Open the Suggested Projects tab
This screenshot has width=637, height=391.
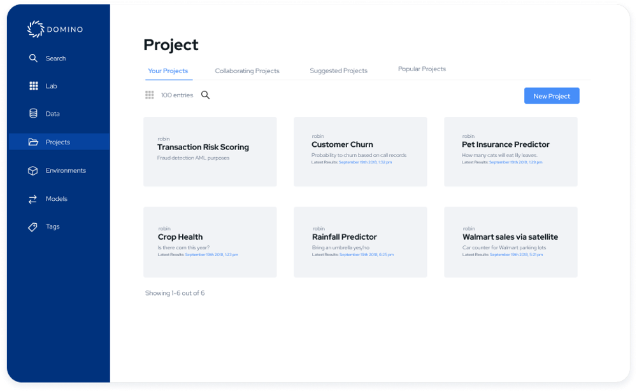point(338,71)
